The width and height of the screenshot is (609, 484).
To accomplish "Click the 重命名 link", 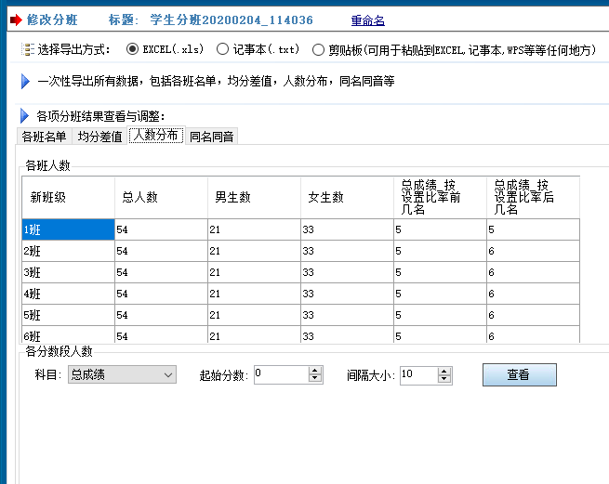I will 367,20.
